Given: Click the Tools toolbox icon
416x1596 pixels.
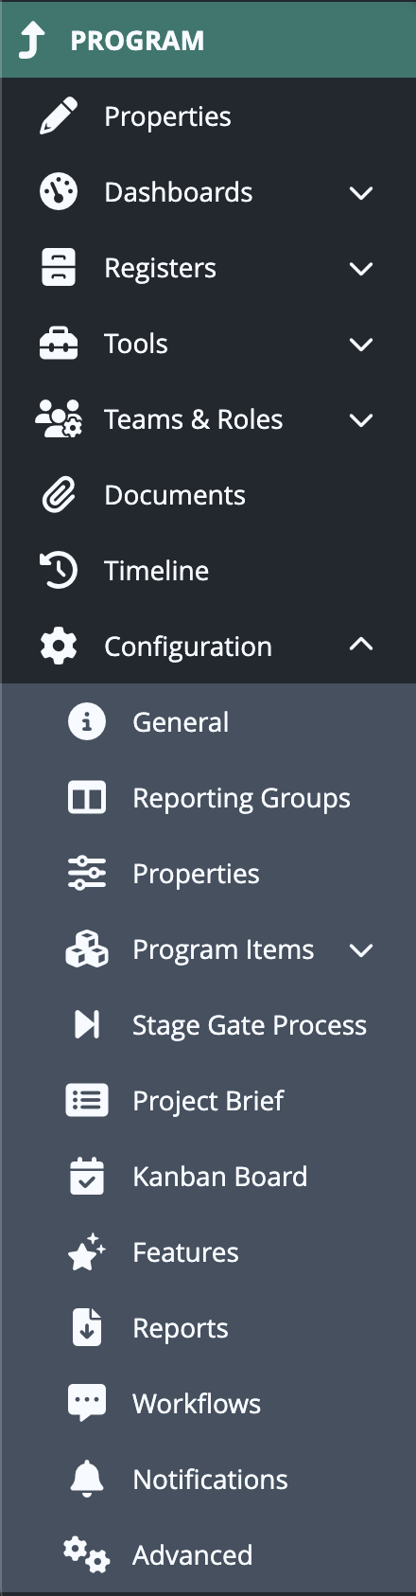Looking at the screenshot, I should pyautogui.click(x=59, y=344).
